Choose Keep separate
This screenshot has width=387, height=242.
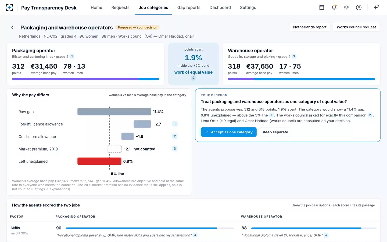[275, 132]
